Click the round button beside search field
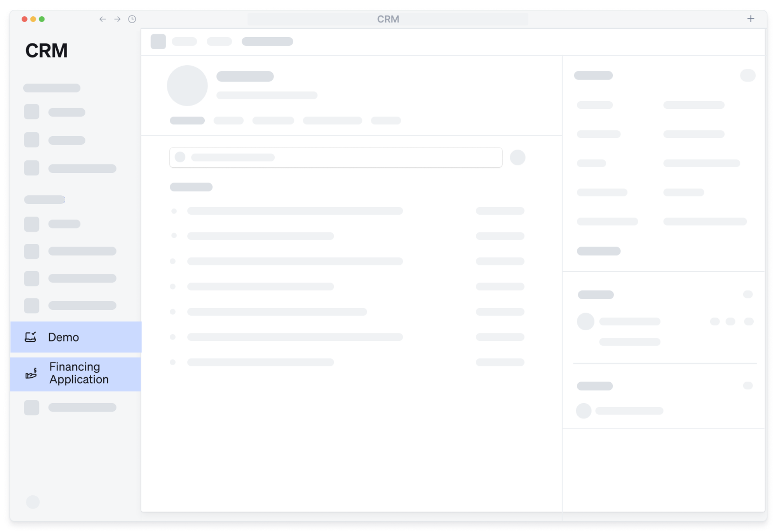Viewport: 777px width, 531px height. coord(517,158)
